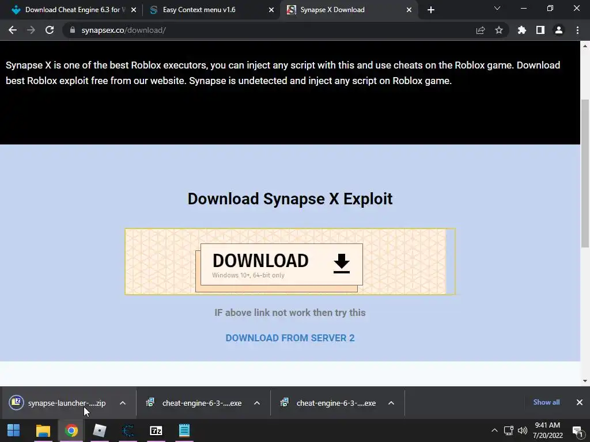
Task: Open File Explorer from taskbar
Action: (x=43, y=430)
